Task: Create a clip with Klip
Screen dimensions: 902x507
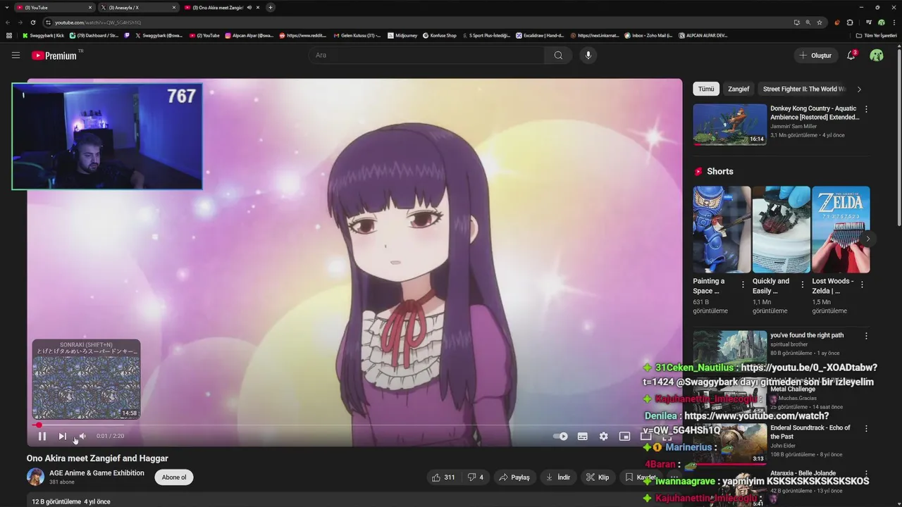Action: (x=597, y=477)
